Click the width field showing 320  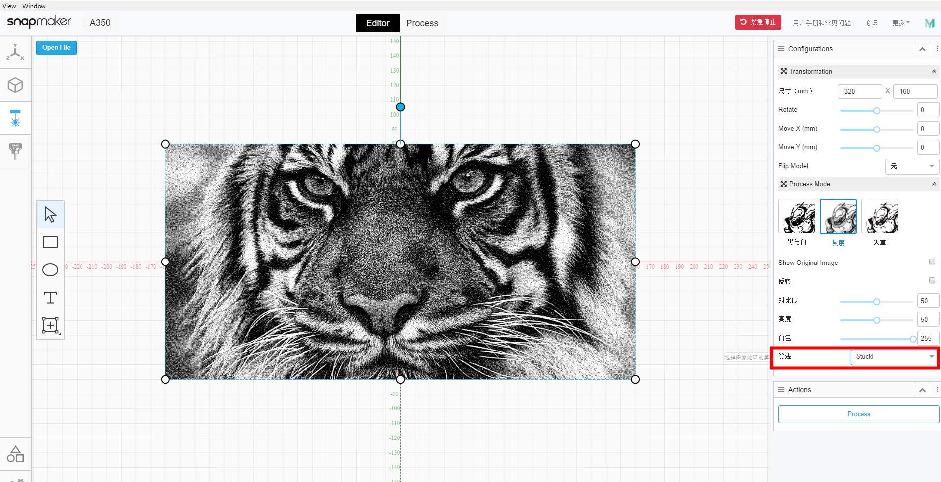(x=860, y=91)
